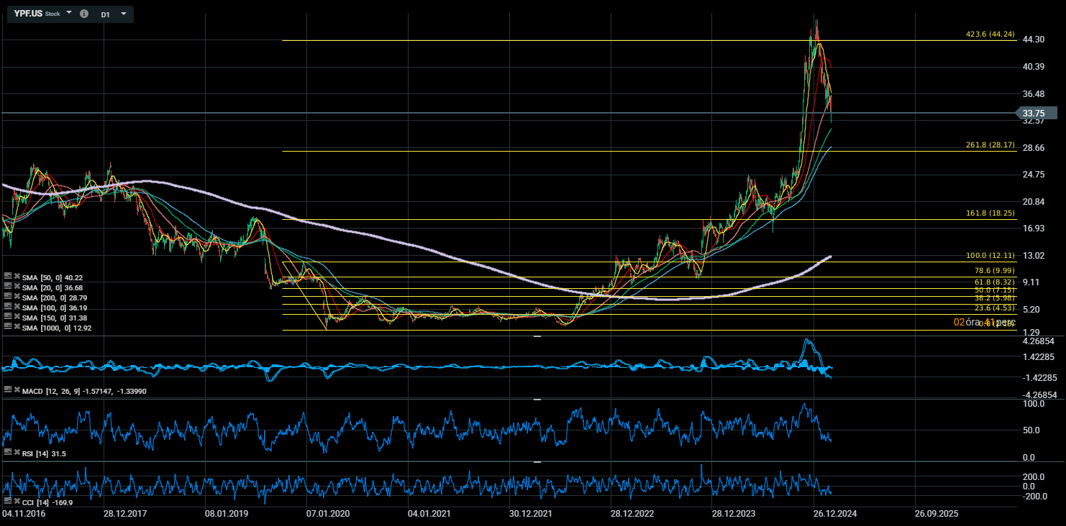Click the current price tag 33.75
The height and width of the screenshot is (526, 1066).
pos(1036,113)
